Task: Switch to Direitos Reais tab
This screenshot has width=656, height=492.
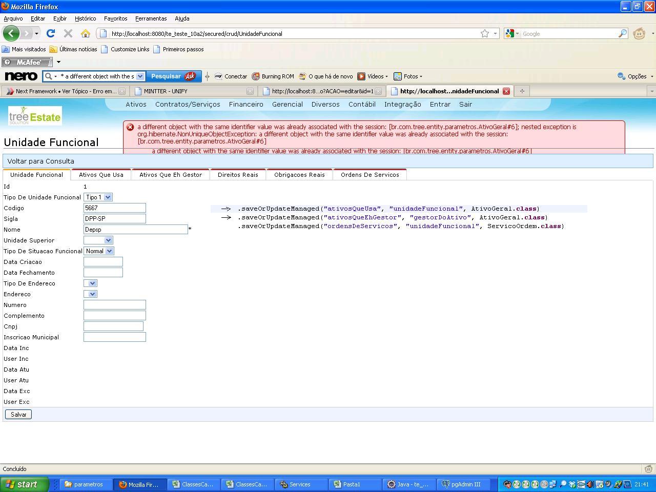Action: point(238,175)
